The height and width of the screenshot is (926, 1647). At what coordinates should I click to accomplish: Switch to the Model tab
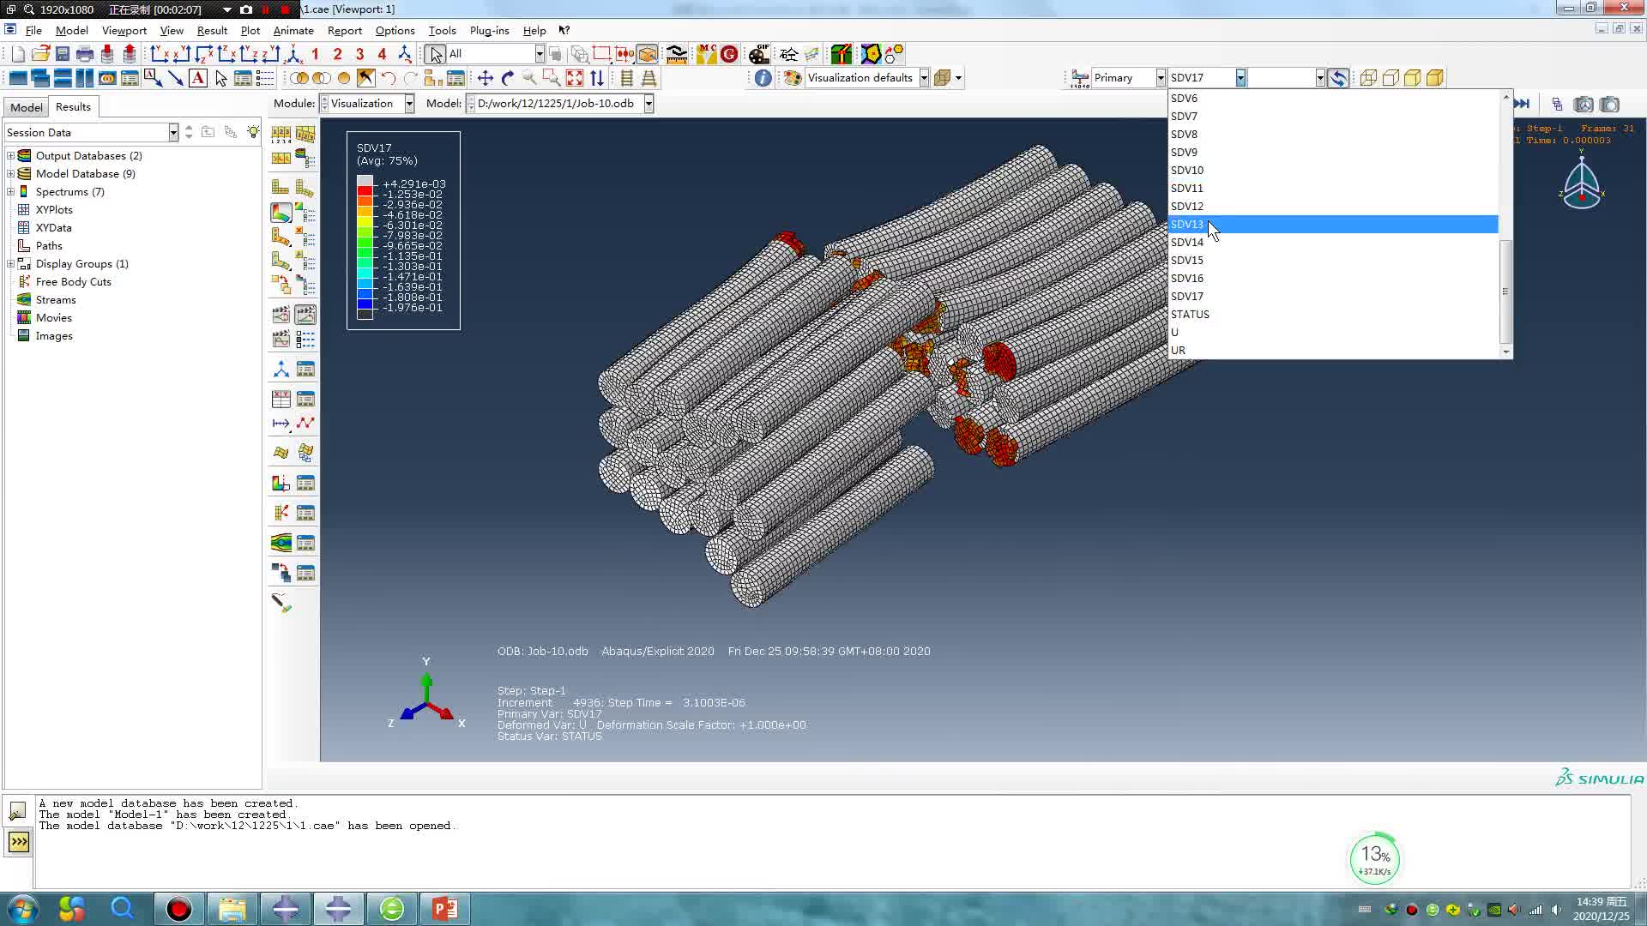26,107
